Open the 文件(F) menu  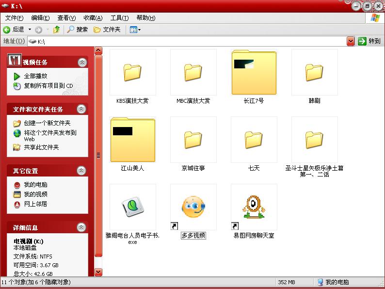click(x=14, y=18)
